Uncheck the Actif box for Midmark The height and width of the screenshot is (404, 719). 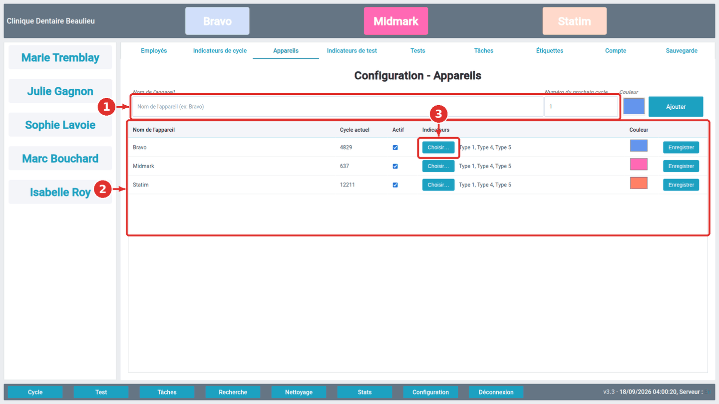click(395, 166)
